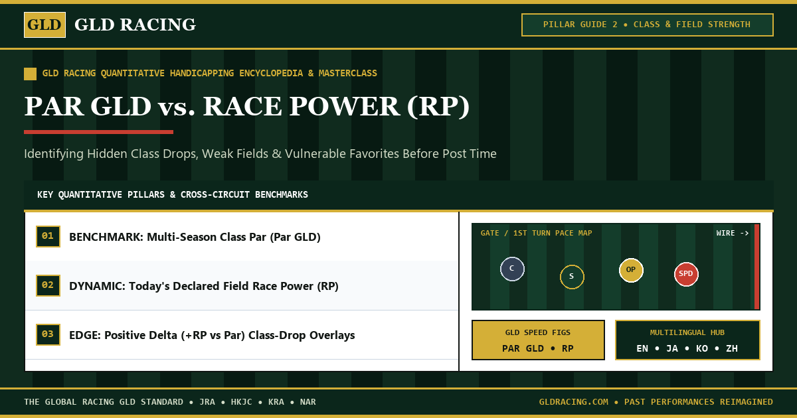Click the Key Quantitative Pillars header bar
Screen dimensions: 797x418
pyautogui.click(x=398, y=195)
